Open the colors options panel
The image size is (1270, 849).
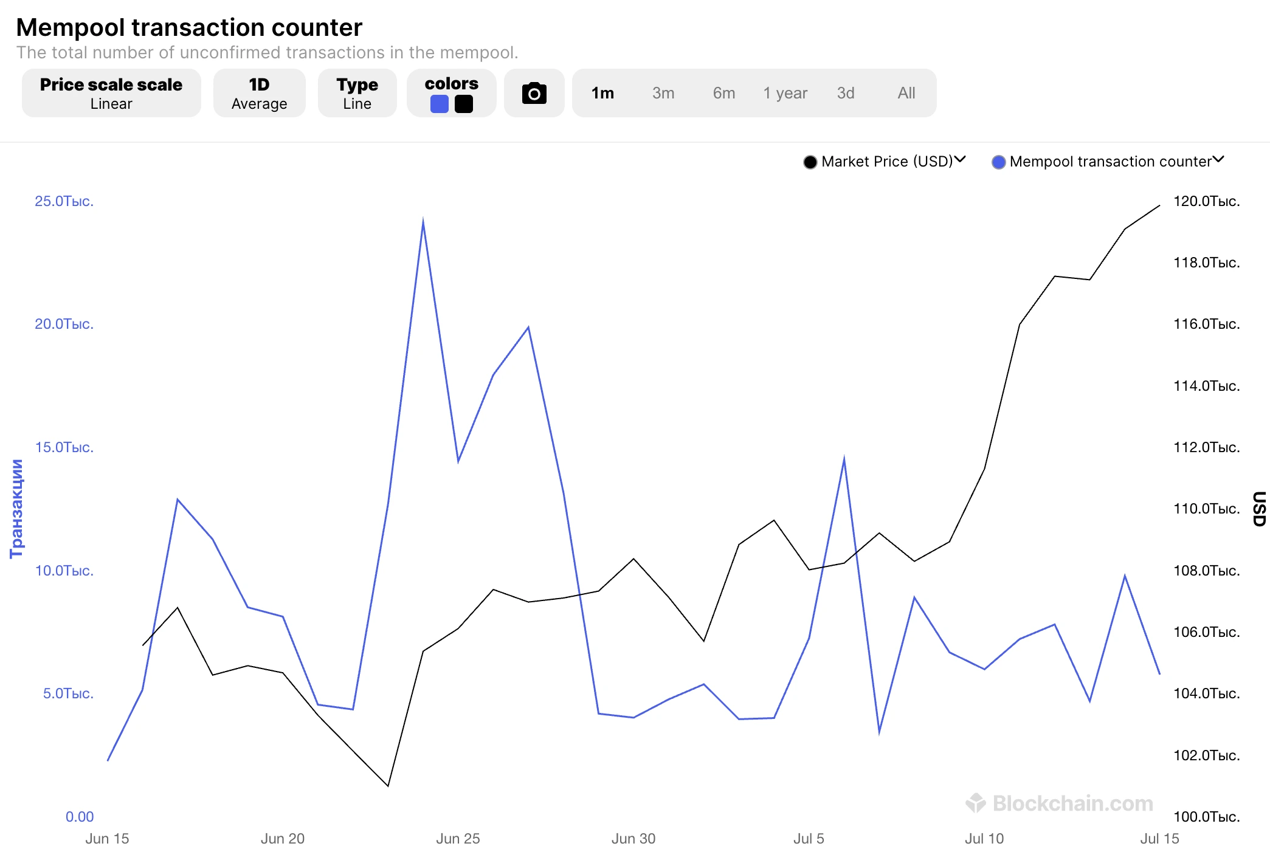pyautogui.click(x=451, y=83)
